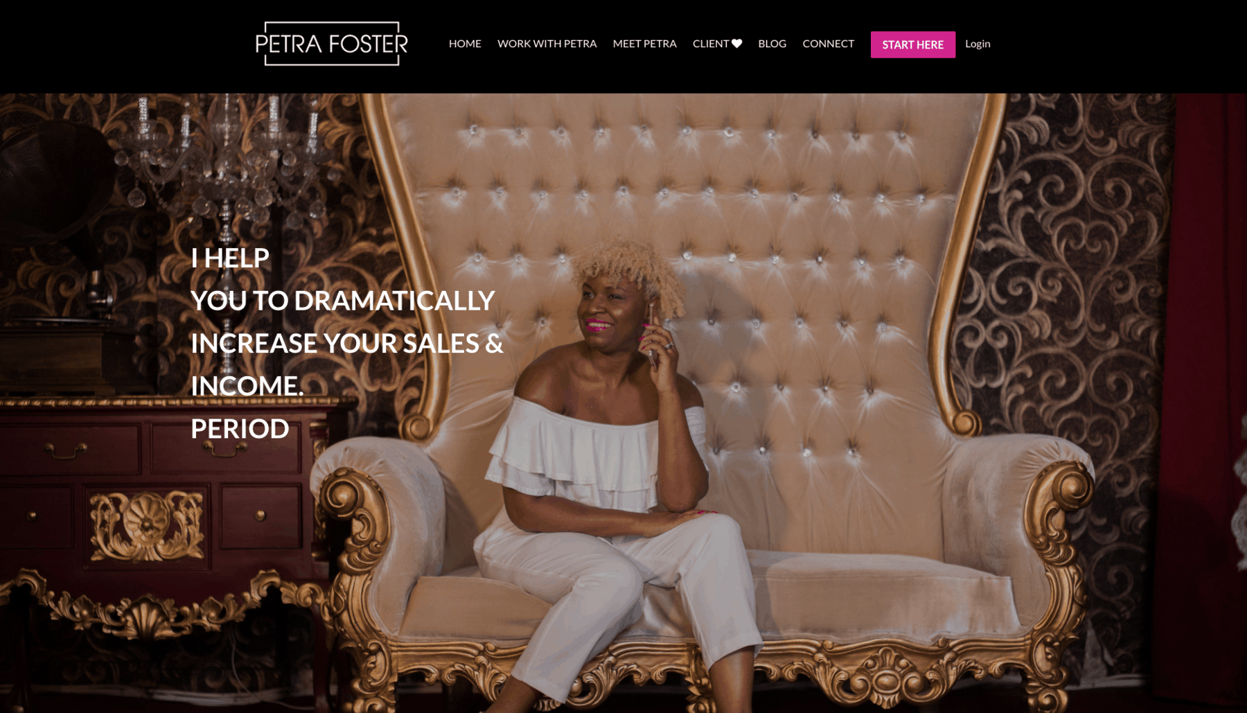The image size is (1247, 713).
Task: Click the 'YOU TO DRAMATICALLY' headline line
Action: coord(342,301)
